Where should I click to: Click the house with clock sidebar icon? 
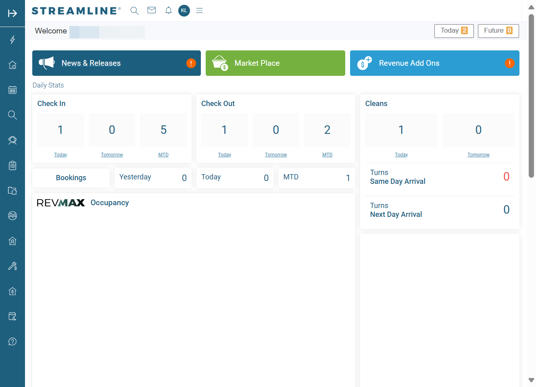point(13,65)
